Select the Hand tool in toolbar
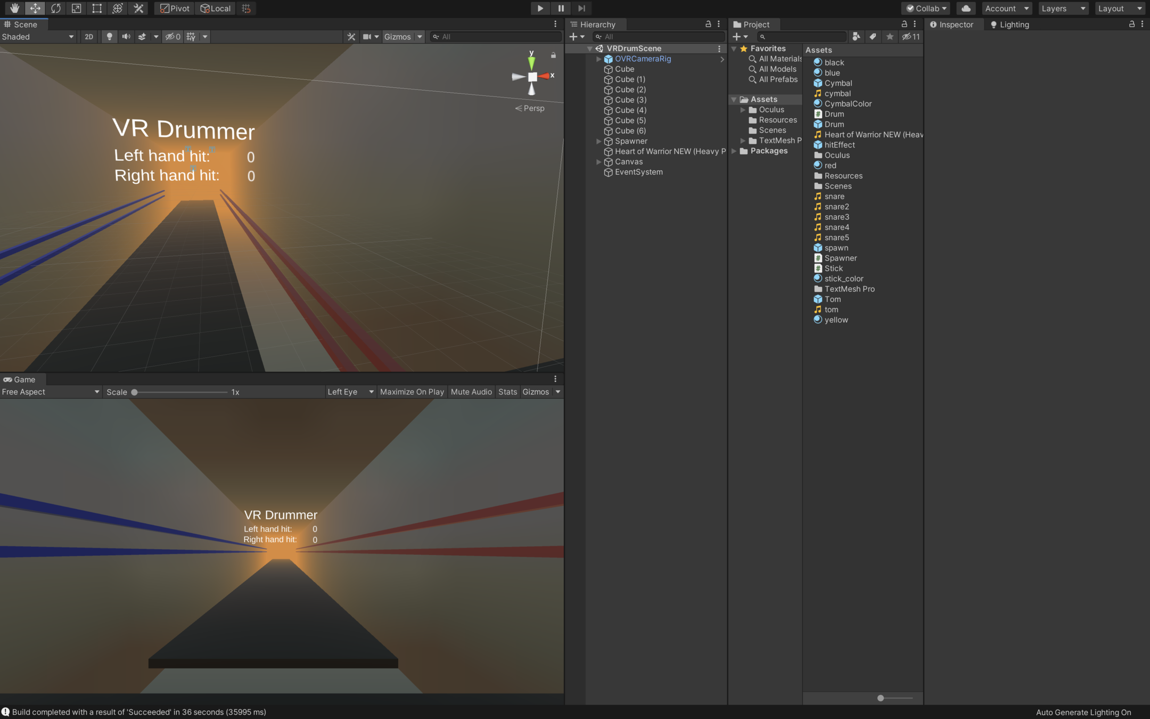Viewport: 1150px width, 719px height. (x=14, y=8)
